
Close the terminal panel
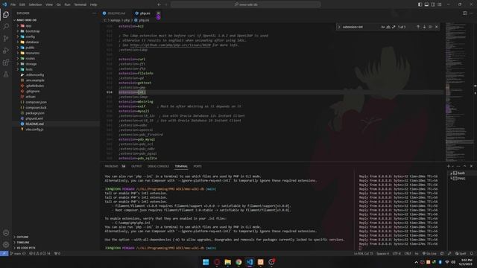pyautogui.click(x=471, y=167)
